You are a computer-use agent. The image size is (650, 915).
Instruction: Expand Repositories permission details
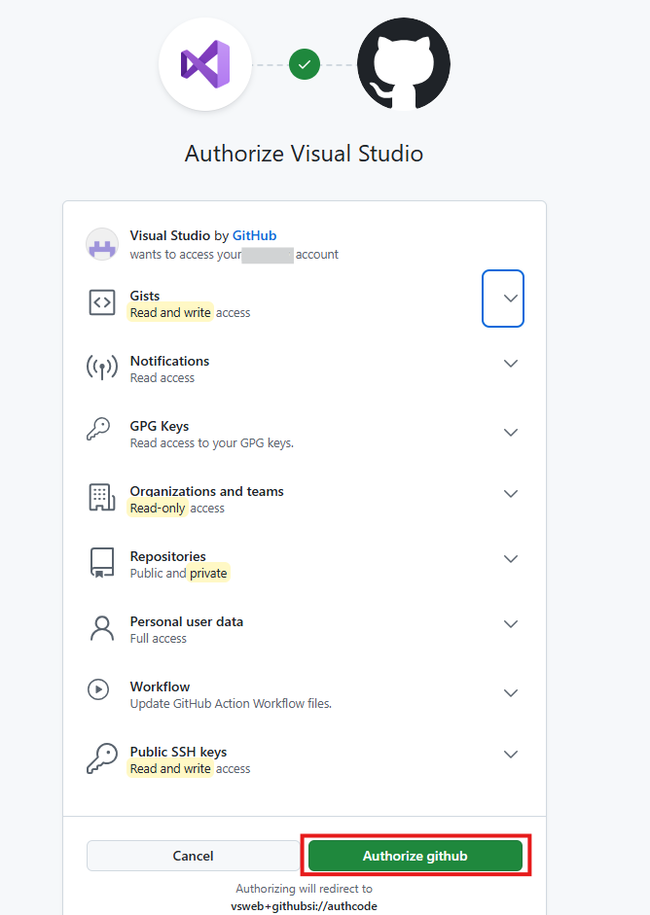[x=511, y=559]
